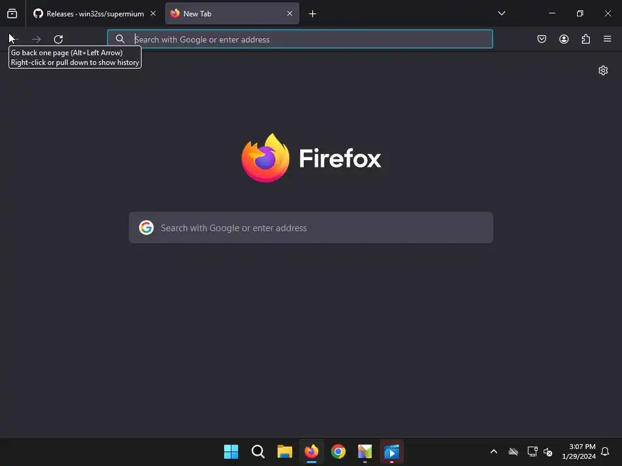Open the Windows Start menu

231,451
